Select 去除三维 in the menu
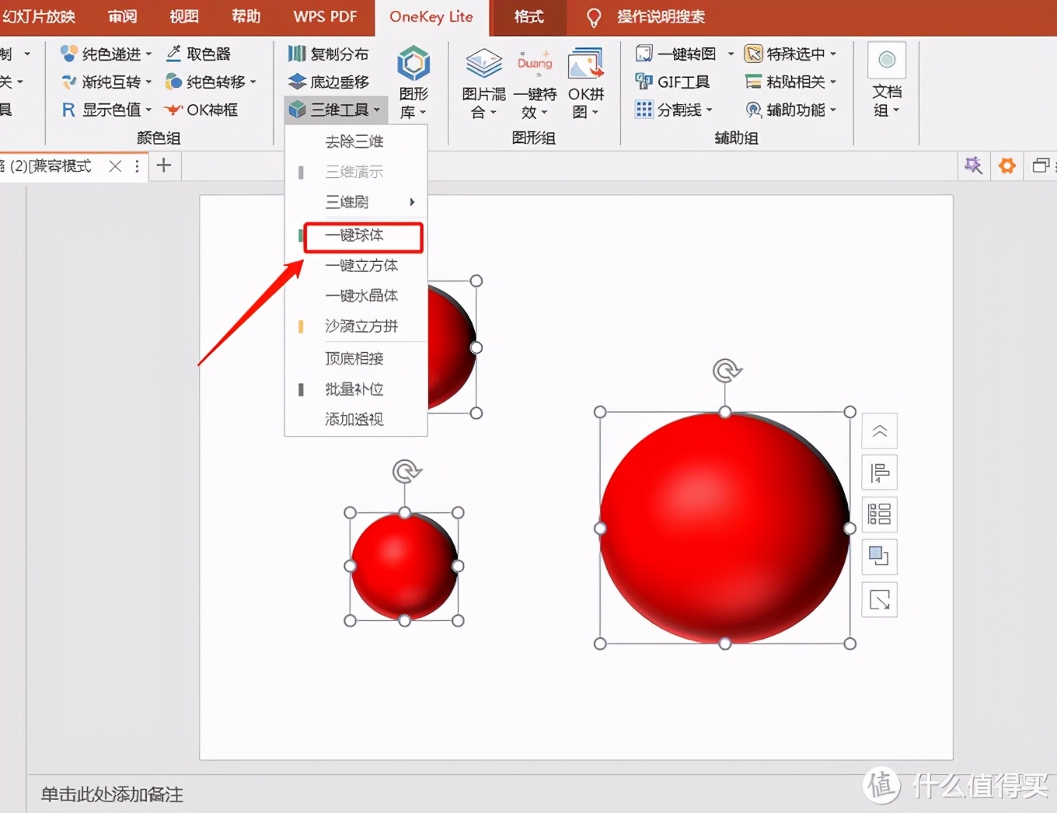Screen dimensions: 1057x813 point(354,141)
